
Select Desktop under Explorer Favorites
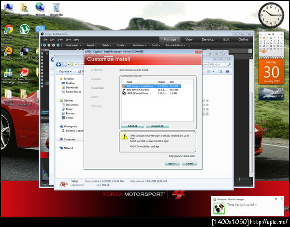click(69, 83)
